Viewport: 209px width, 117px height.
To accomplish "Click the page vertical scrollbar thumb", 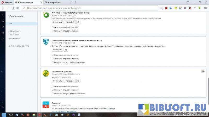I will coord(208,91).
